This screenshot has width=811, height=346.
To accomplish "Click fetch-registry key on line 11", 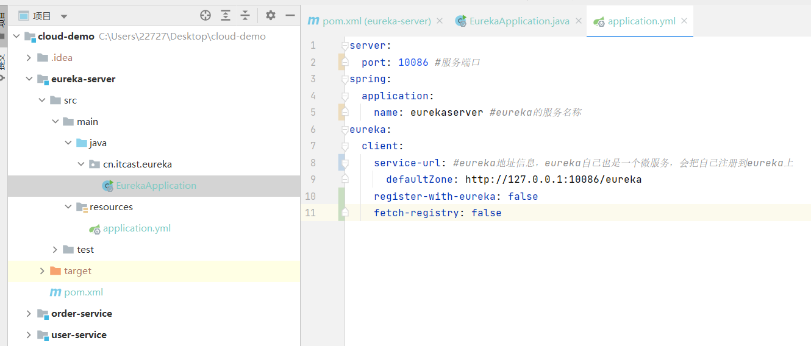I will click(416, 213).
